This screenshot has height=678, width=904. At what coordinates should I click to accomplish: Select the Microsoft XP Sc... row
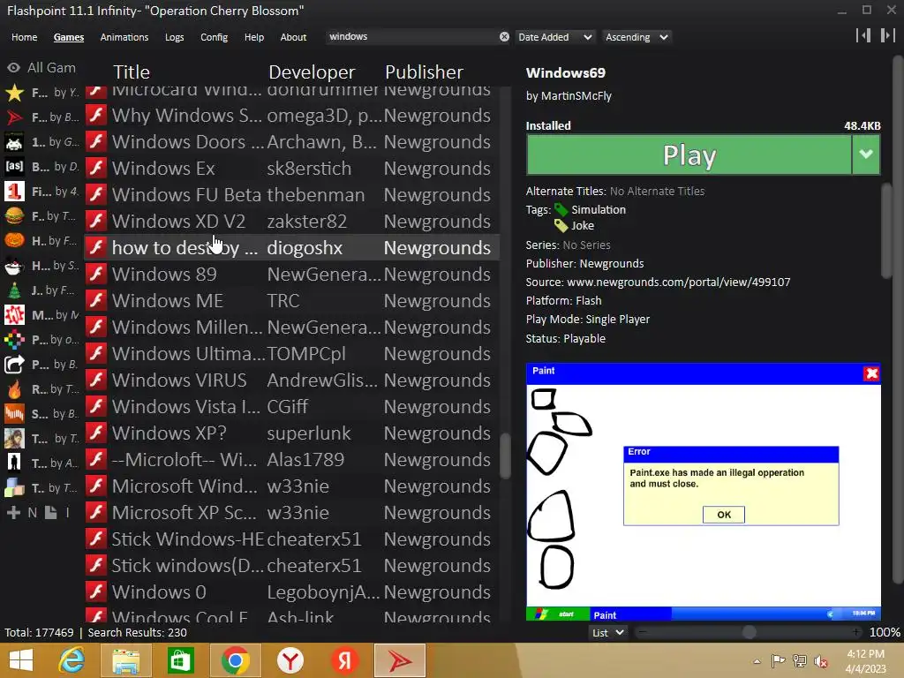pos(291,513)
